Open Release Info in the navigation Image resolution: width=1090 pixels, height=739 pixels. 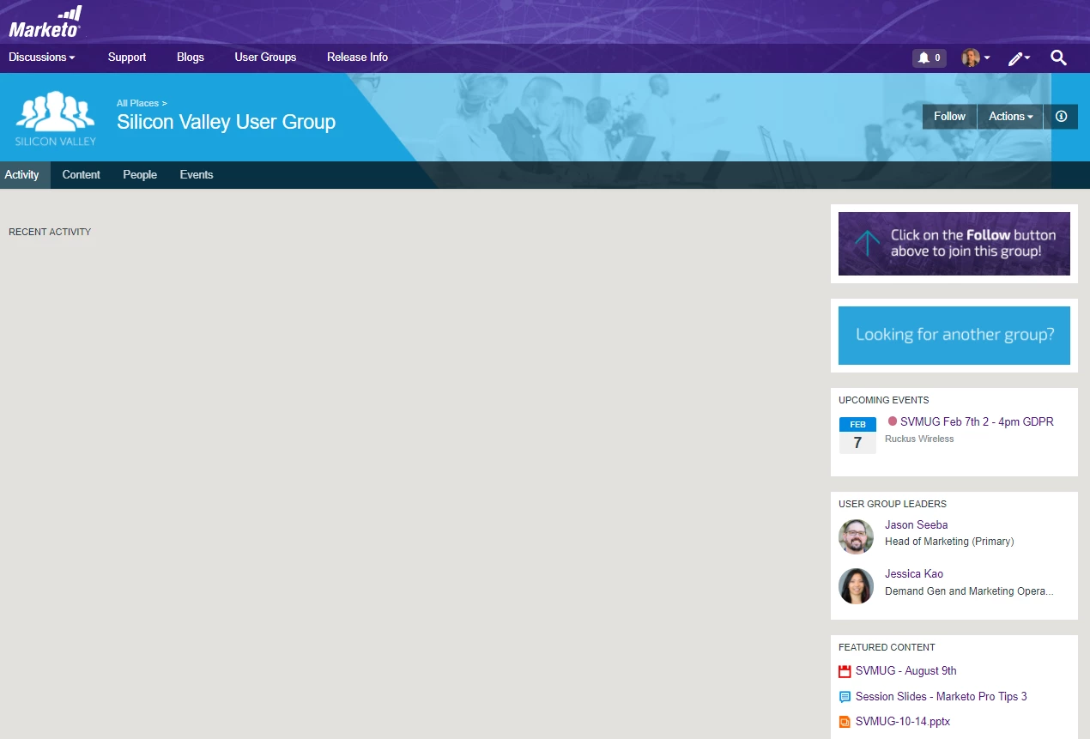[357, 58]
